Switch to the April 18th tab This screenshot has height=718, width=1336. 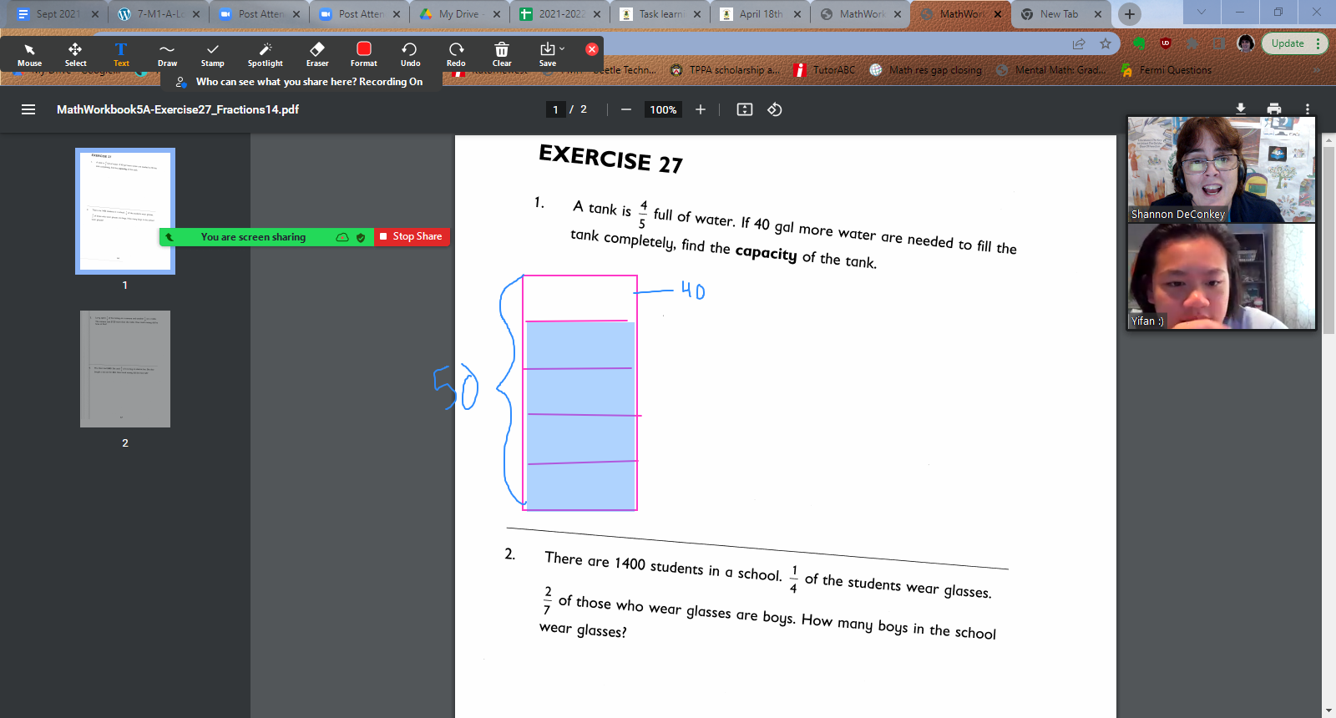click(x=760, y=14)
